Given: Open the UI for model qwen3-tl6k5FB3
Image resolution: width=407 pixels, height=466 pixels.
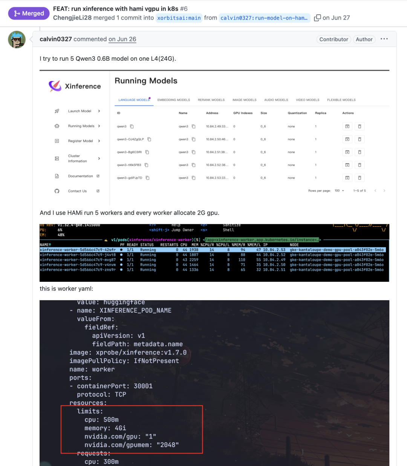Looking at the screenshot, I should pos(347,165).
